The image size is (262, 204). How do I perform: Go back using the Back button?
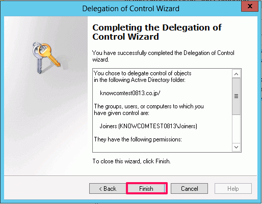pyautogui.click(x=108, y=188)
